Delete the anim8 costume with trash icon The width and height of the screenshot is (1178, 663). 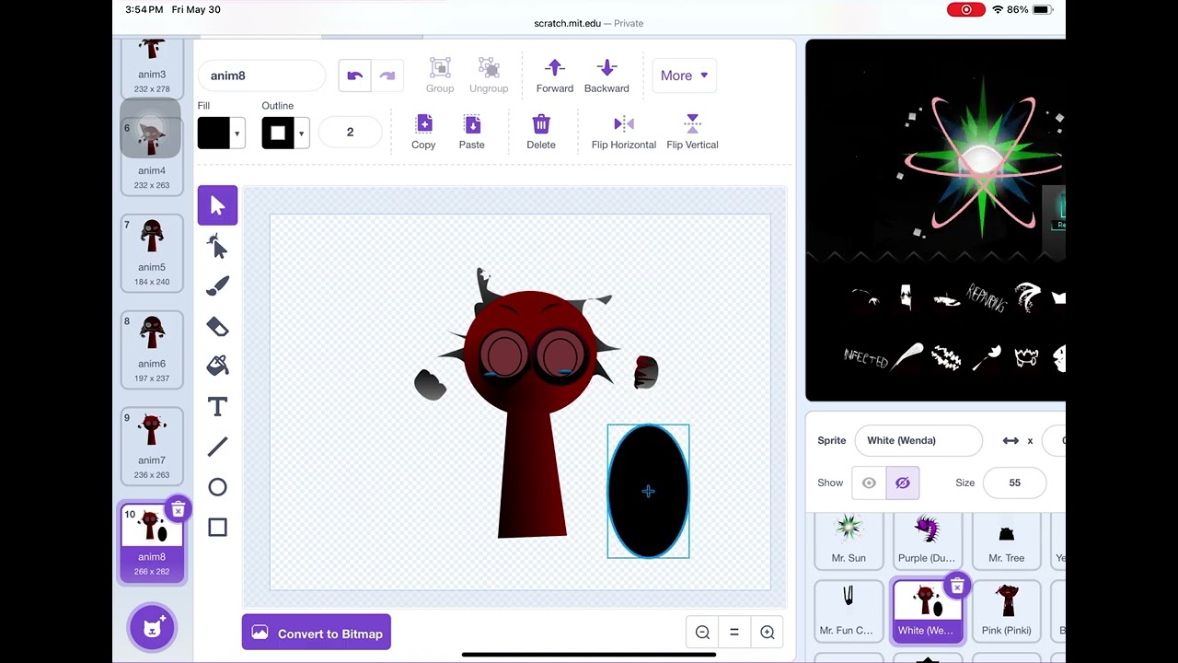[178, 509]
